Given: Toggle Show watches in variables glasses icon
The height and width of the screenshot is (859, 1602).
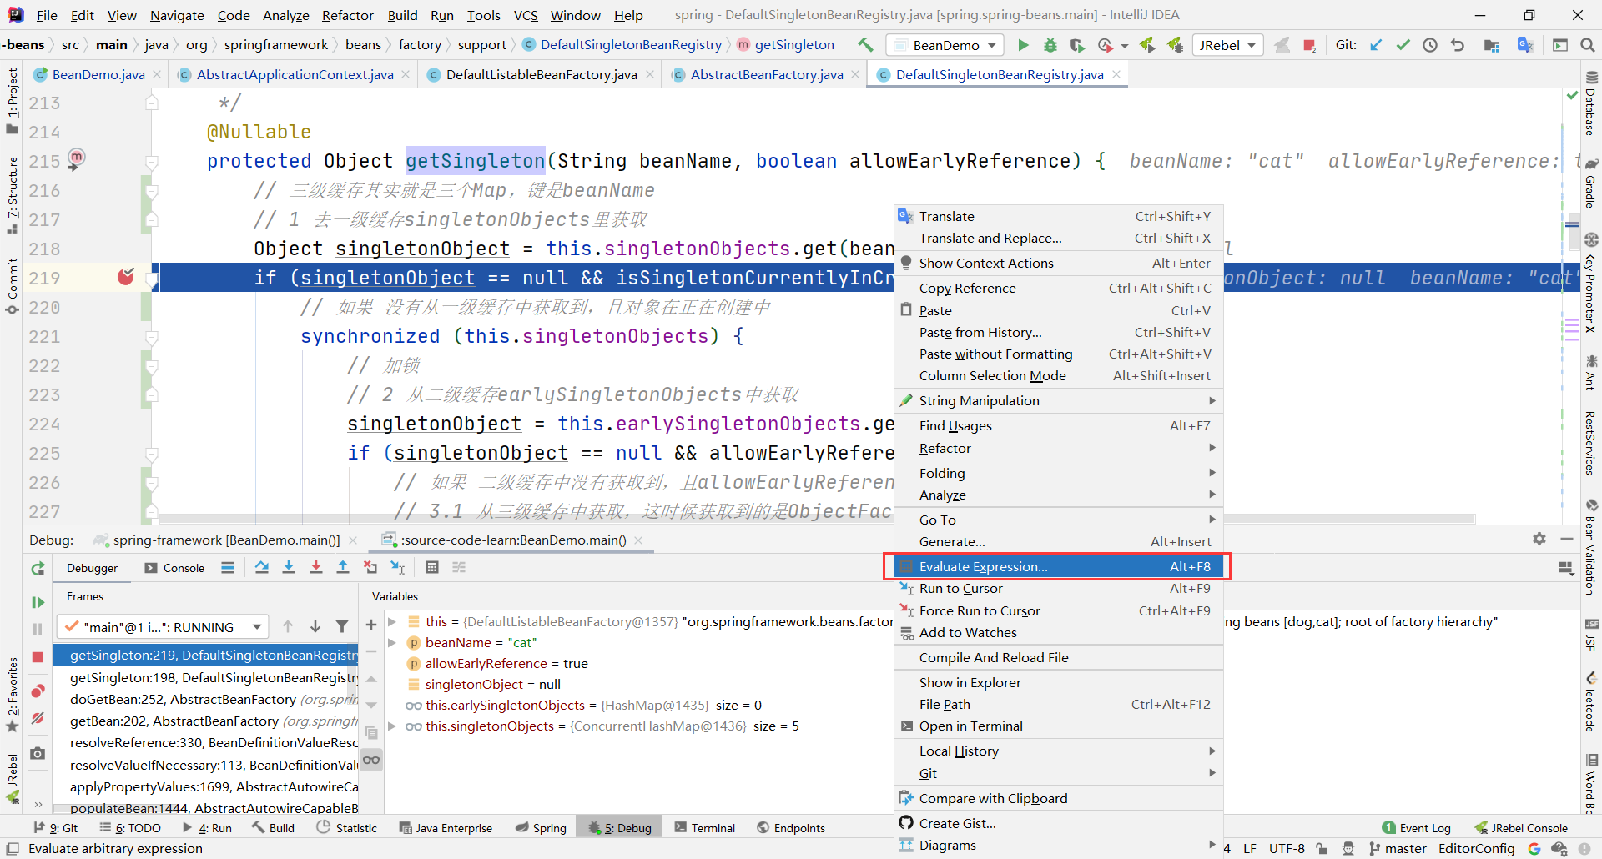Looking at the screenshot, I should click(x=371, y=760).
